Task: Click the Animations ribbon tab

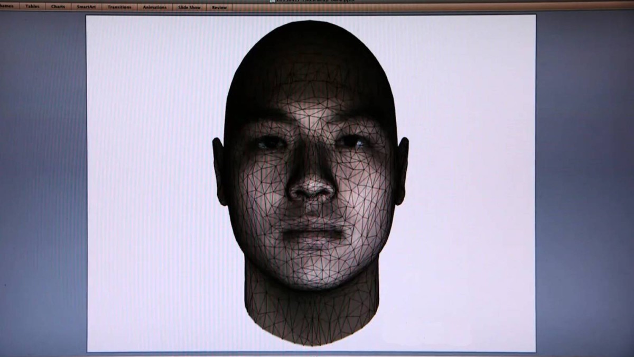Action: pos(155,7)
